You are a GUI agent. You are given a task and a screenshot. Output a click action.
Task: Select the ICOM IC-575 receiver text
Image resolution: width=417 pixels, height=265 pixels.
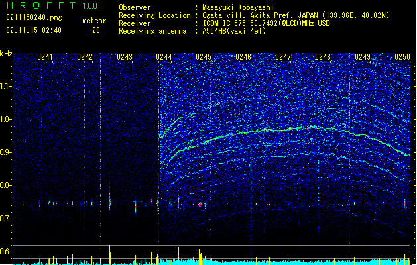[267, 23]
